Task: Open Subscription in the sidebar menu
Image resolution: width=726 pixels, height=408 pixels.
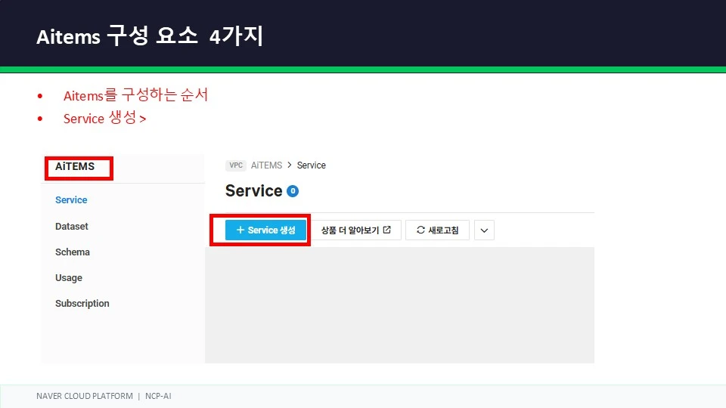Action: click(x=82, y=304)
